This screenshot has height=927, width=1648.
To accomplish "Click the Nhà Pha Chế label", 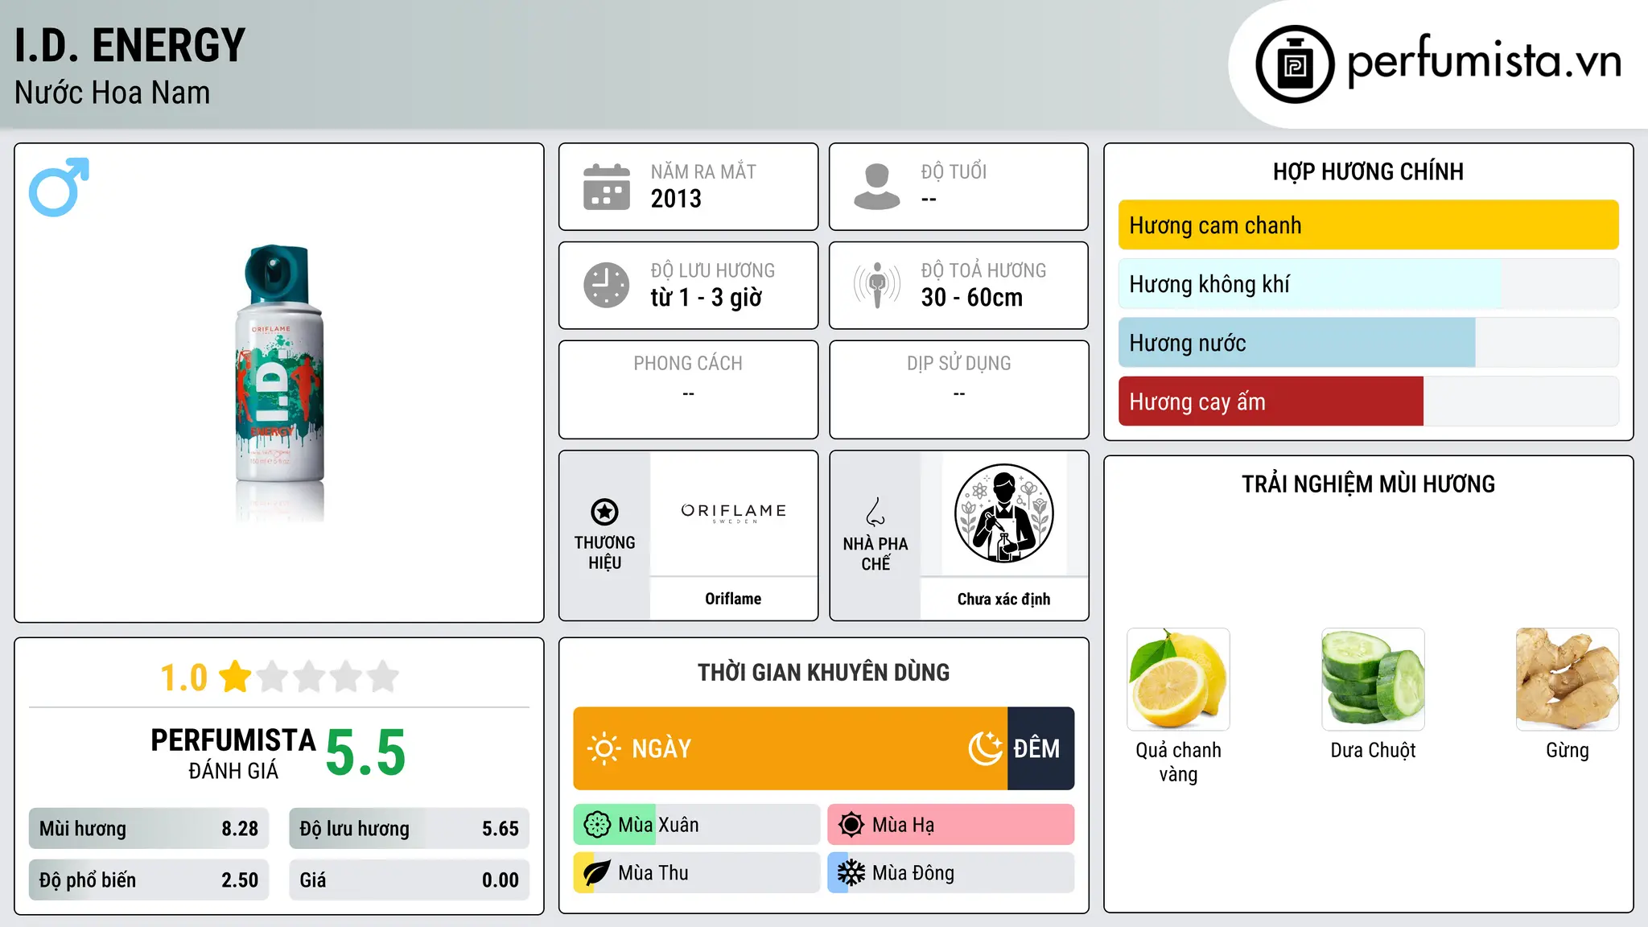I will 875,553.
